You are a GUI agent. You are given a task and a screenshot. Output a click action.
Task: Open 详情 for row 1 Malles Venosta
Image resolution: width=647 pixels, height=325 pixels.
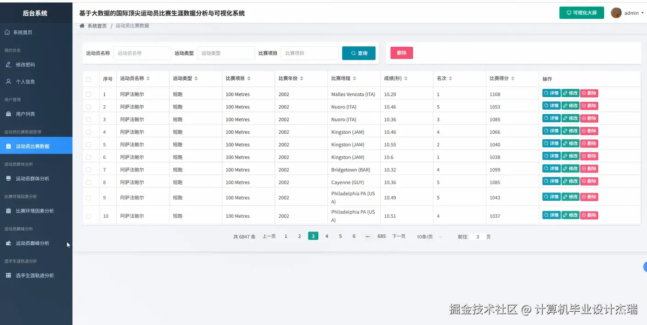coord(551,93)
